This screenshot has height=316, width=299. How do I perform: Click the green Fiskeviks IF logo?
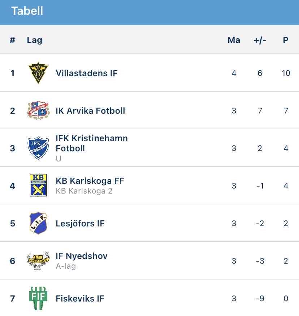38,298
